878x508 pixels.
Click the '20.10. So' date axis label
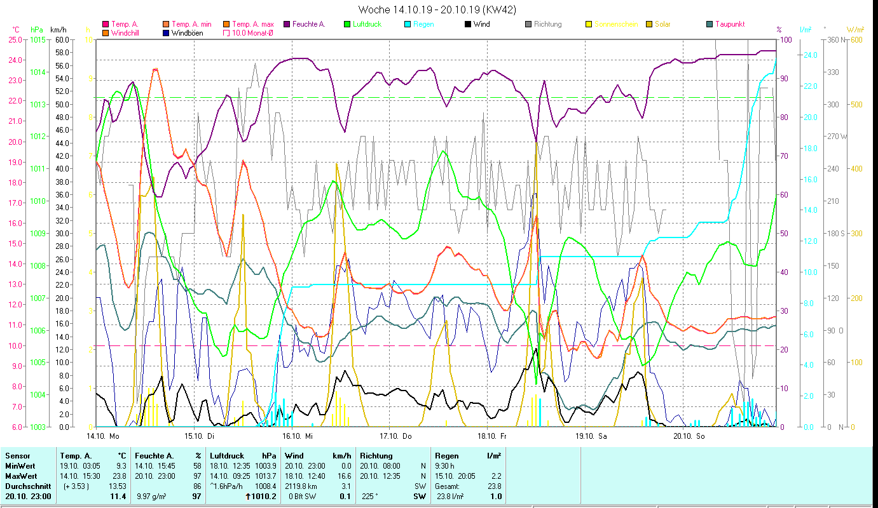[689, 436]
